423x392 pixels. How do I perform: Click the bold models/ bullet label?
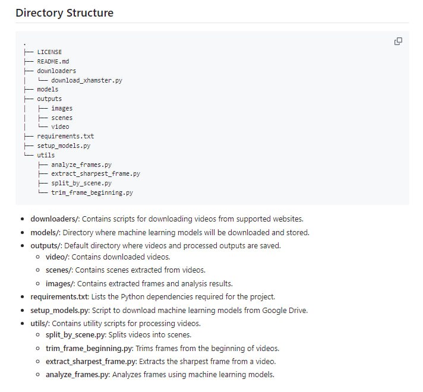(x=45, y=232)
